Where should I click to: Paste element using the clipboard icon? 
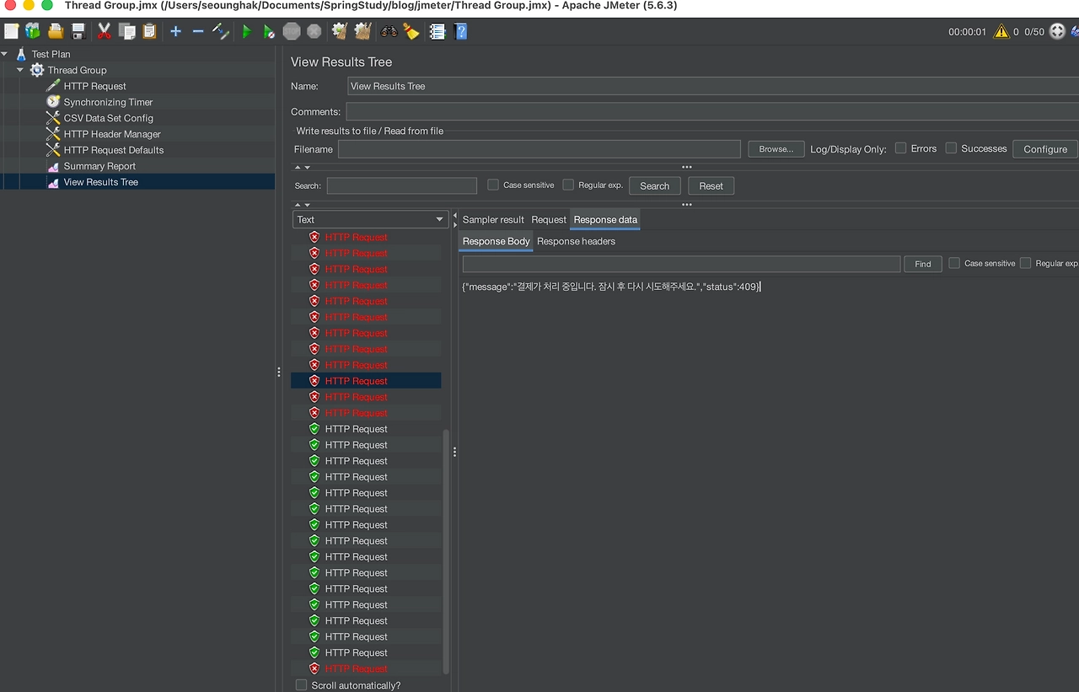pyautogui.click(x=149, y=31)
